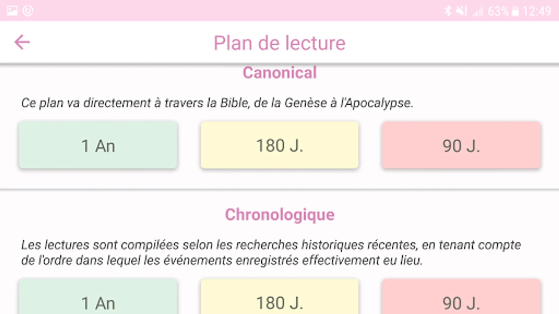This screenshot has width=559, height=314.
Task: Tap the Canonical section heading
Action: coord(279,73)
